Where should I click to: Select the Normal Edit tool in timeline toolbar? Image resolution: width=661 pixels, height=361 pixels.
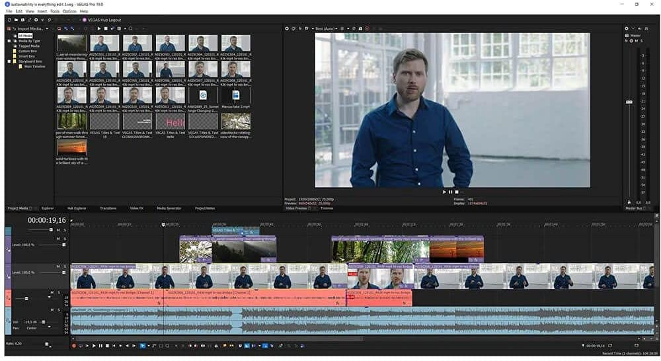click(143, 346)
